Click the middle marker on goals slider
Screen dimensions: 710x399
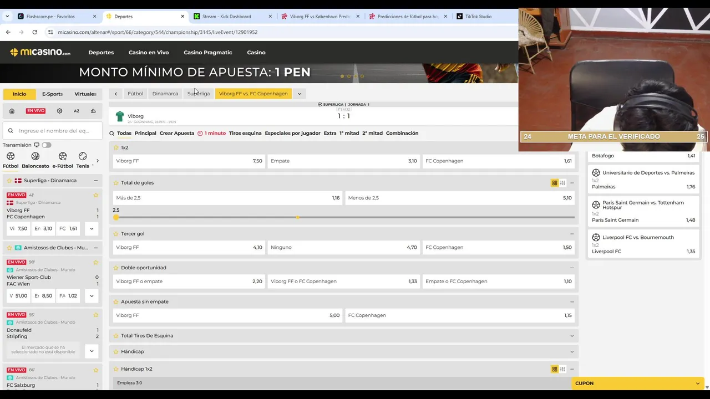[x=298, y=217]
